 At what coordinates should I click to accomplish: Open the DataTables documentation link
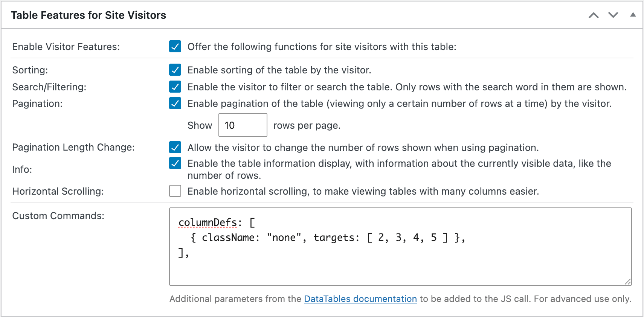[x=360, y=299]
